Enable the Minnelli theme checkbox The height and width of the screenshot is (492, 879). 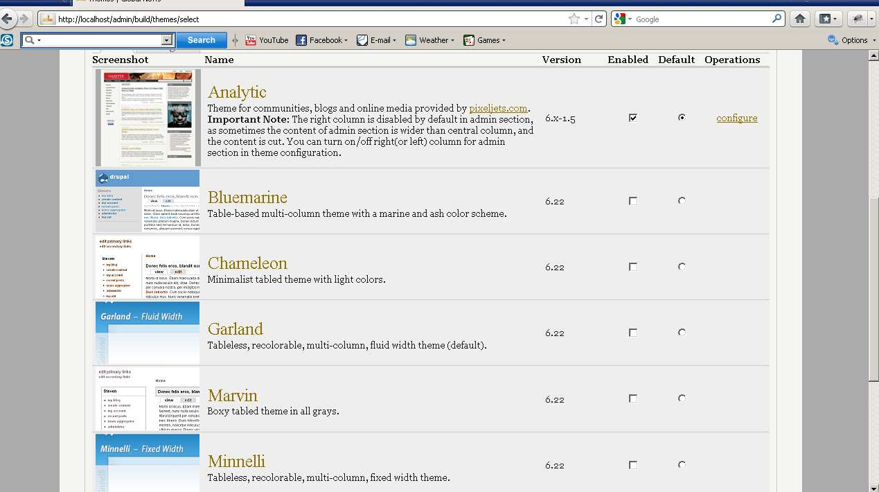(x=632, y=465)
